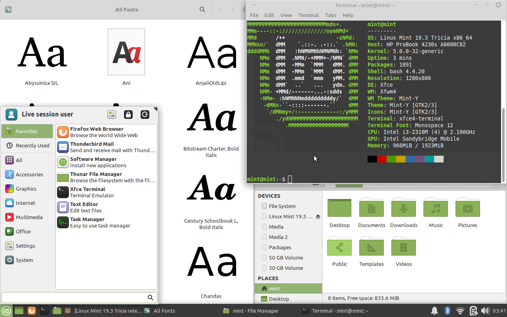Screen dimensions: 507x317
Task: Select the Graphics category
Action: [27, 189]
